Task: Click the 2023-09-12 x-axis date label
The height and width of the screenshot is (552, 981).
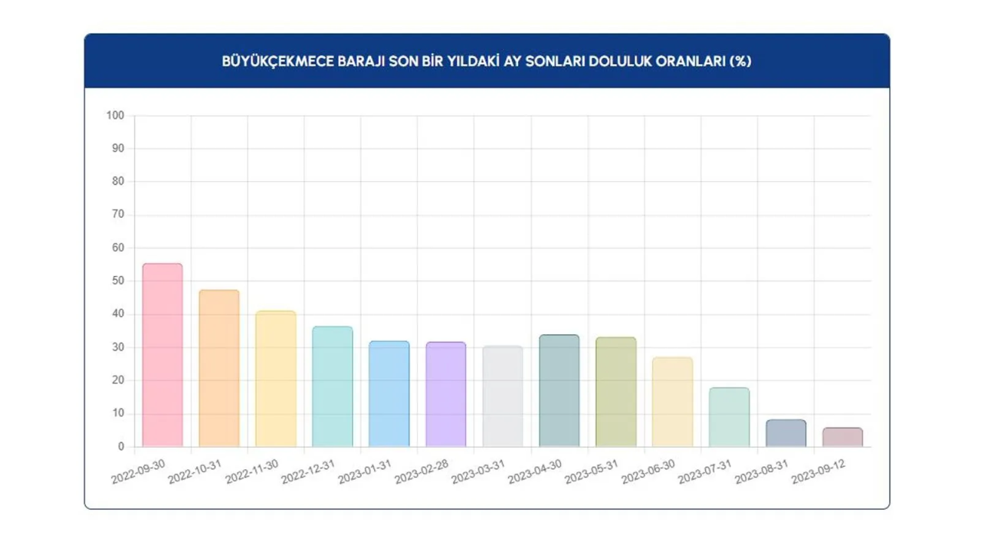Action: [x=819, y=472]
